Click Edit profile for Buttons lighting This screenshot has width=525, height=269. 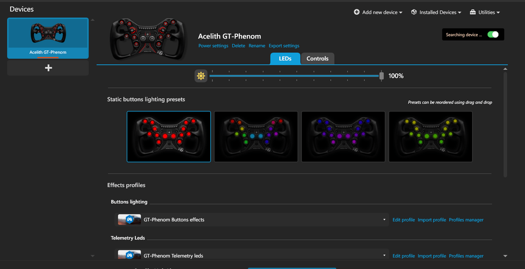[404, 220]
